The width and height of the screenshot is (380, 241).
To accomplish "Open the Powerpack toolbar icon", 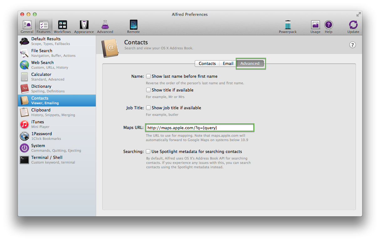I will click(288, 25).
